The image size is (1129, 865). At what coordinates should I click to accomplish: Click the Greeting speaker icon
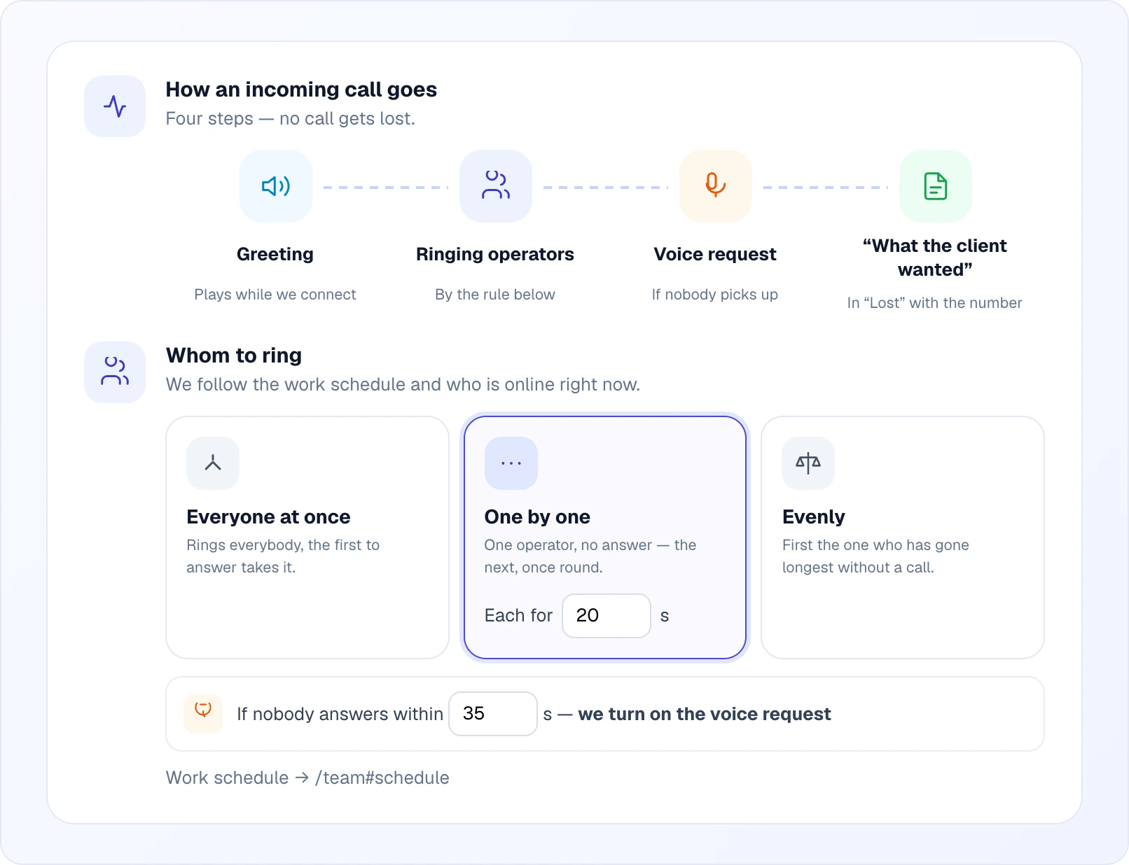pos(276,186)
